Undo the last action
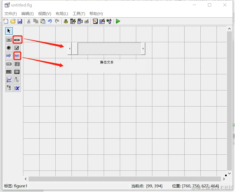Viewport: 235px width, 192px height. pos(50,21)
